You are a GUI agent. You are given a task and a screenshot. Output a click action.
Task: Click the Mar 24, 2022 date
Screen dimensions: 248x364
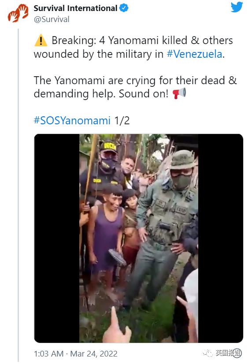pos(94,353)
